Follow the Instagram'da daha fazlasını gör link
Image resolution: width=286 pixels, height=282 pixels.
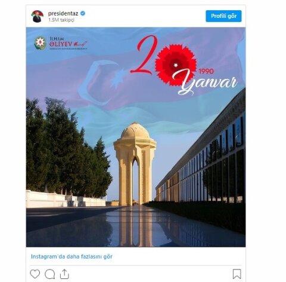pos(71,256)
